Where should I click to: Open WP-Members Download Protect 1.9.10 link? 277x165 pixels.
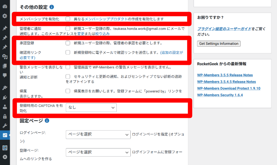click(x=229, y=88)
